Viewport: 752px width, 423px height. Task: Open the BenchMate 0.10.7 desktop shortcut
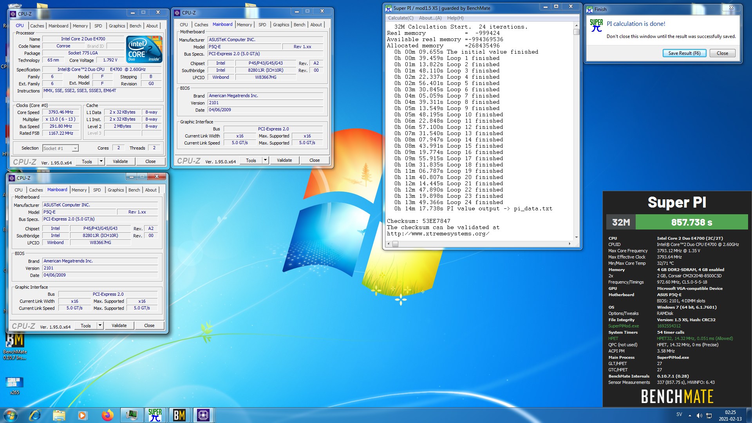pyautogui.click(x=15, y=346)
